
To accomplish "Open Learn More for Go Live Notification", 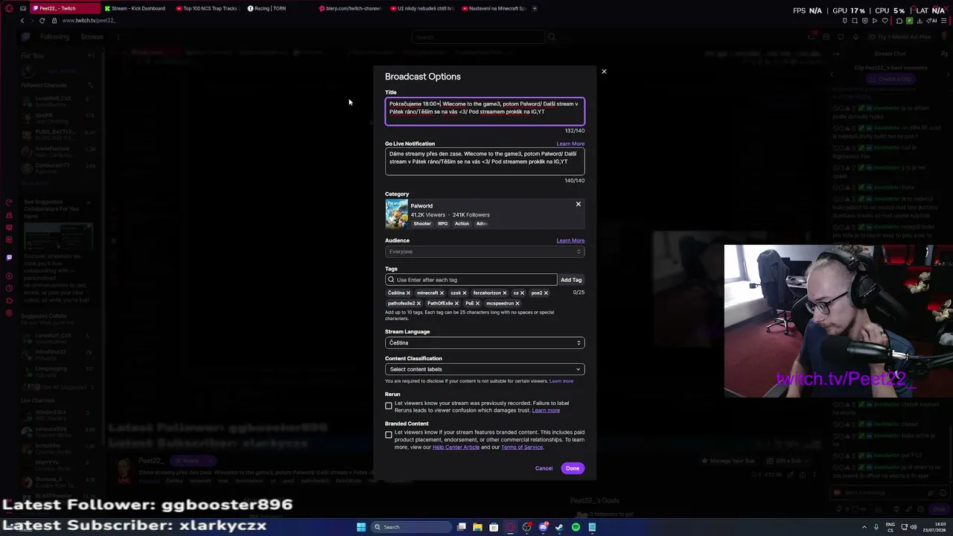I will click(x=570, y=144).
